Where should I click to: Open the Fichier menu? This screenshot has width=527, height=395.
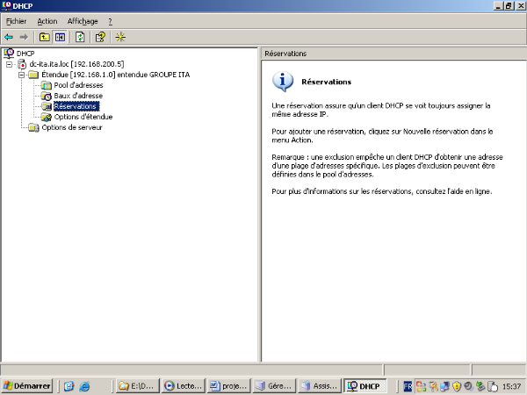(x=16, y=20)
